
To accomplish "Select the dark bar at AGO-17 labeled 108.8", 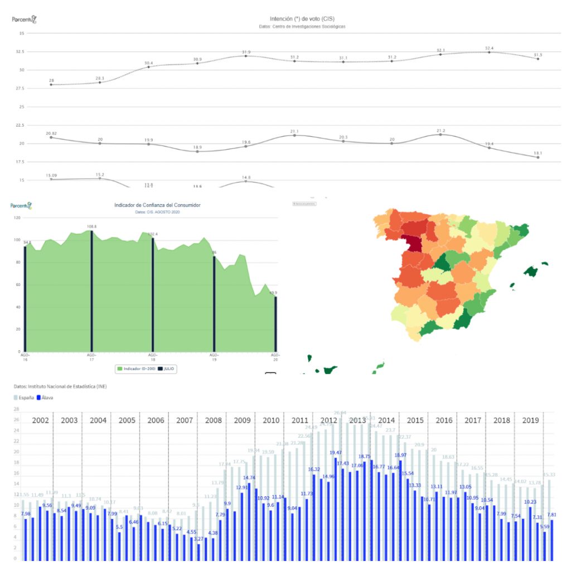I will tap(92, 291).
